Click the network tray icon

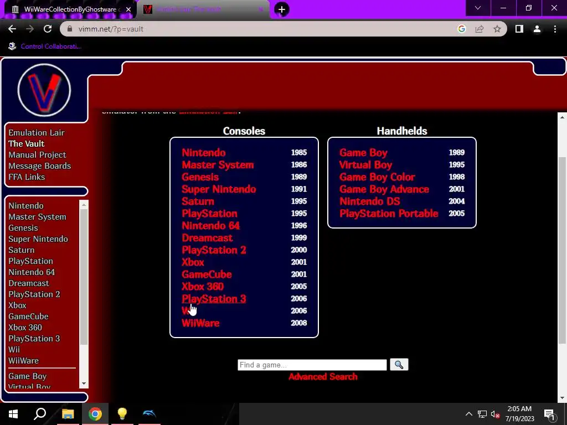(x=482, y=414)
